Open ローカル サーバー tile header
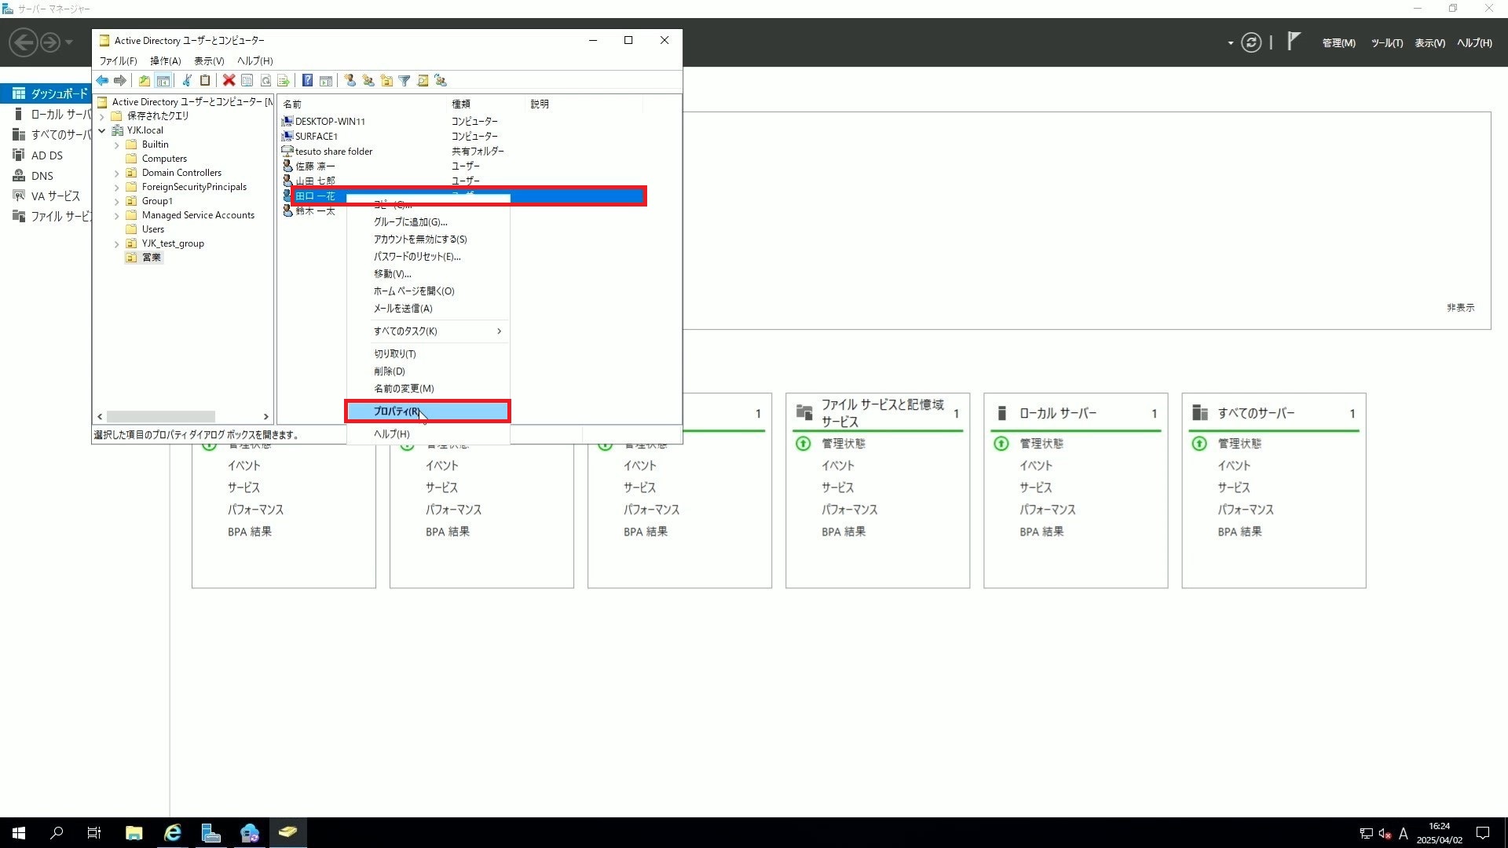Screen dimensions: 1508x848 coord(1057,413)
